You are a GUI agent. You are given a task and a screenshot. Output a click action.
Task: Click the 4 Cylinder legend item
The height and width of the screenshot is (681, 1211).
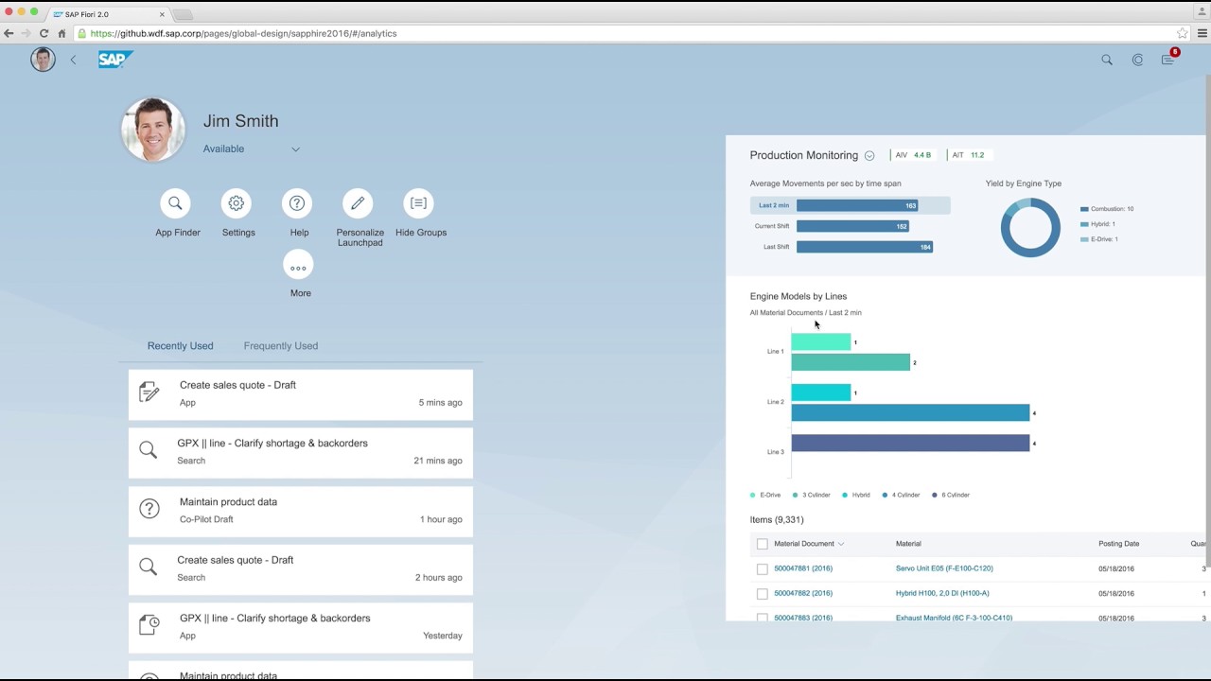(901, 495)
